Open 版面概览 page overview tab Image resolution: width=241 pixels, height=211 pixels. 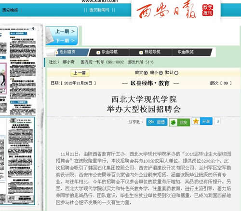(186, 52)
